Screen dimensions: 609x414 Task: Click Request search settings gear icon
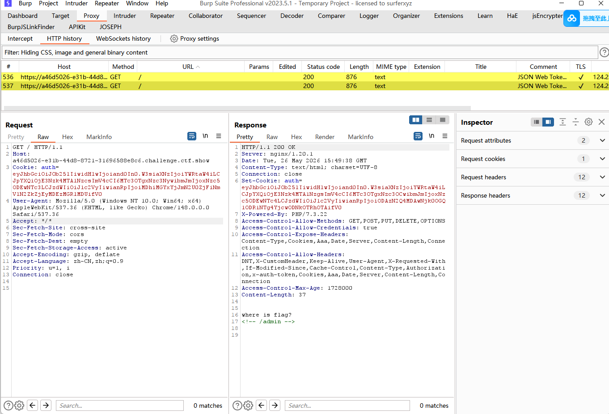click(19, 406)
